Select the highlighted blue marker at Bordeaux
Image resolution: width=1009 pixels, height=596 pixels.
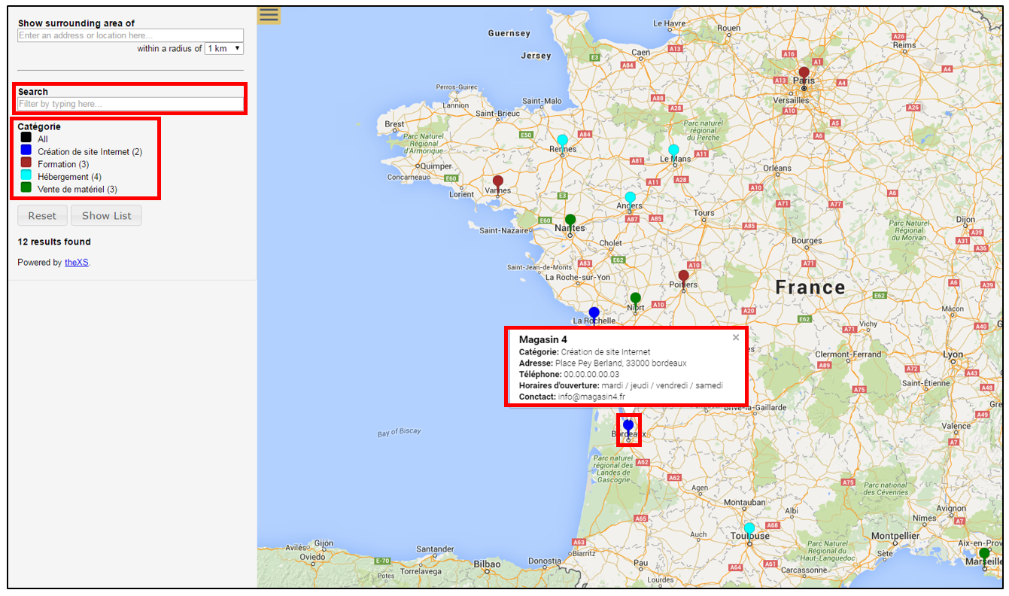click(x=628, y=425)
